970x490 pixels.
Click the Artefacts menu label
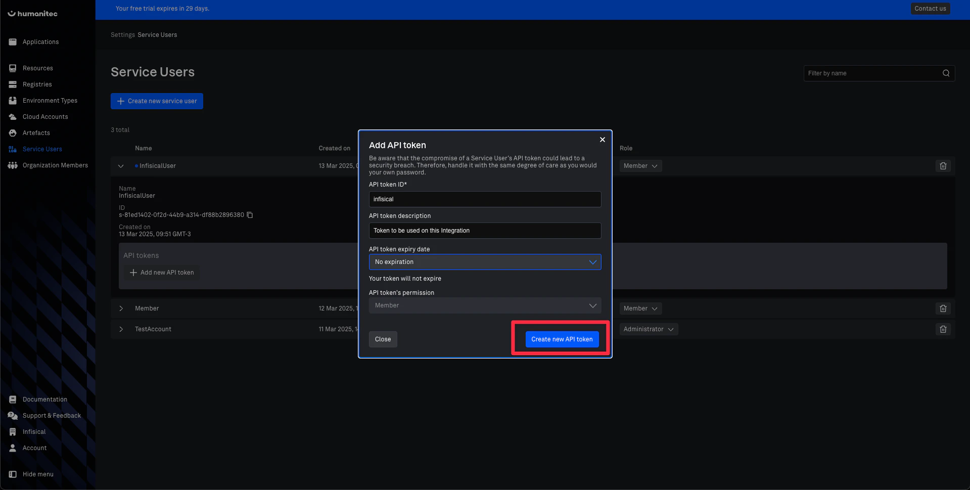(x=36, y=133)
